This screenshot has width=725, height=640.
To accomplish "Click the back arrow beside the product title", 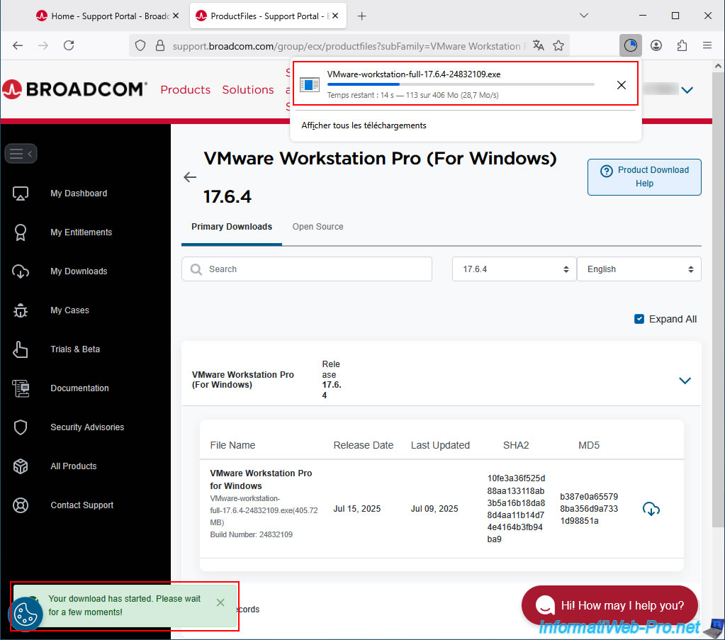I will 190,177.
